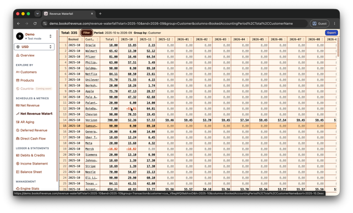Open the Pfizer customer link

click(90, 57)
